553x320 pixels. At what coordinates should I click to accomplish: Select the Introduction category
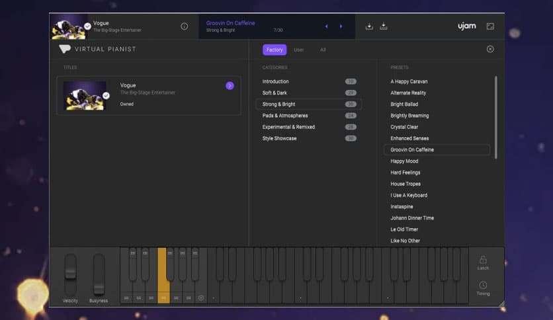[309, 81]
